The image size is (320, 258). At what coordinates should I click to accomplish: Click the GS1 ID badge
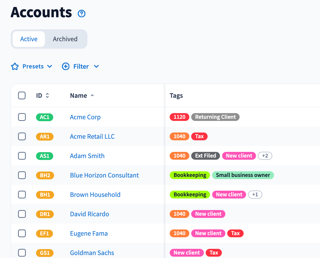(x=45, y=253)
